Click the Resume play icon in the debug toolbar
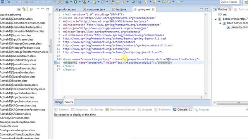The image size is (248, 139). click(x=16, y=2)
